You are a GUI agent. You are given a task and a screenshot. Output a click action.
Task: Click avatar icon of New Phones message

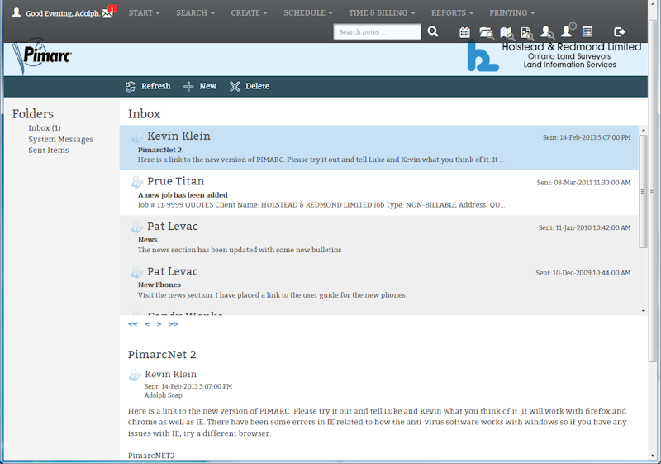tap(136, 272)
